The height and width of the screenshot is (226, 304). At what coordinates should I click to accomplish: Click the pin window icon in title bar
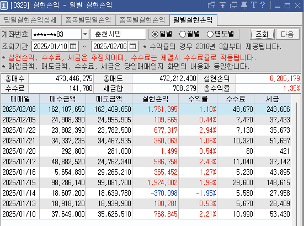coord(244,5)
